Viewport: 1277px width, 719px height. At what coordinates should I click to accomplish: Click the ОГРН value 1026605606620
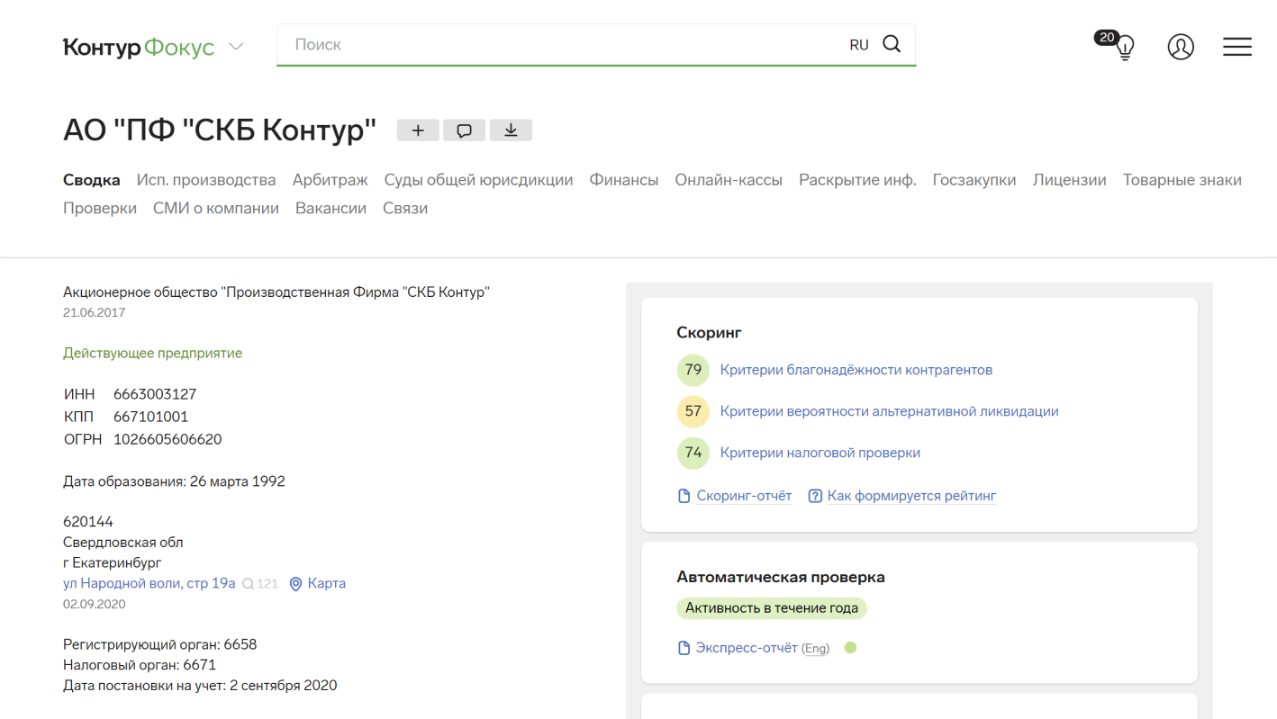(168, 439)
